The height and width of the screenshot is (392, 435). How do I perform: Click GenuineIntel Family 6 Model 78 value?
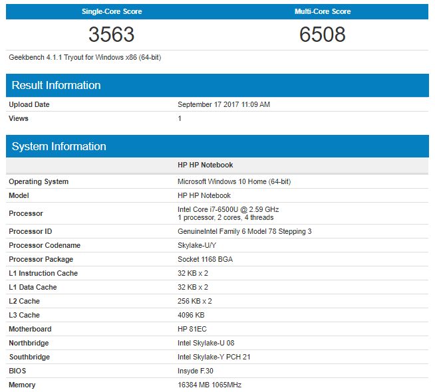pos(244,231)
